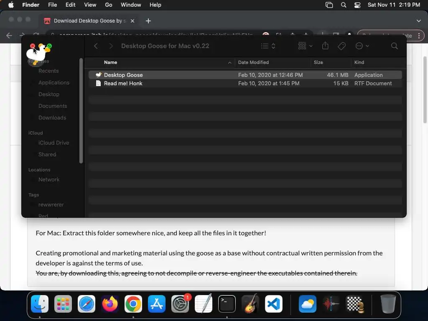Open Safari from the Dock
This screenshot has height=321, width=428.
87,304
